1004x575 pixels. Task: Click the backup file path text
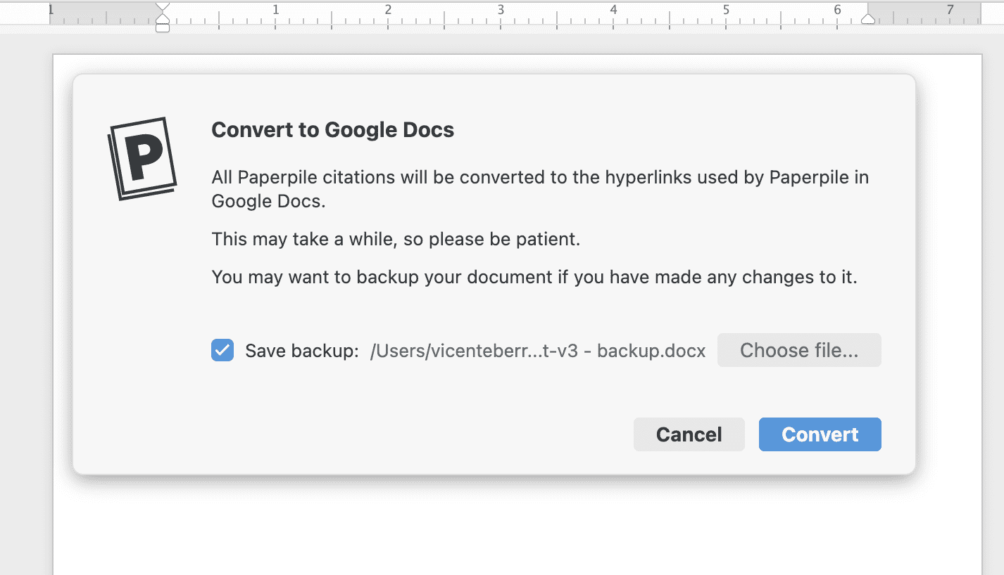[x=537, y=351]
